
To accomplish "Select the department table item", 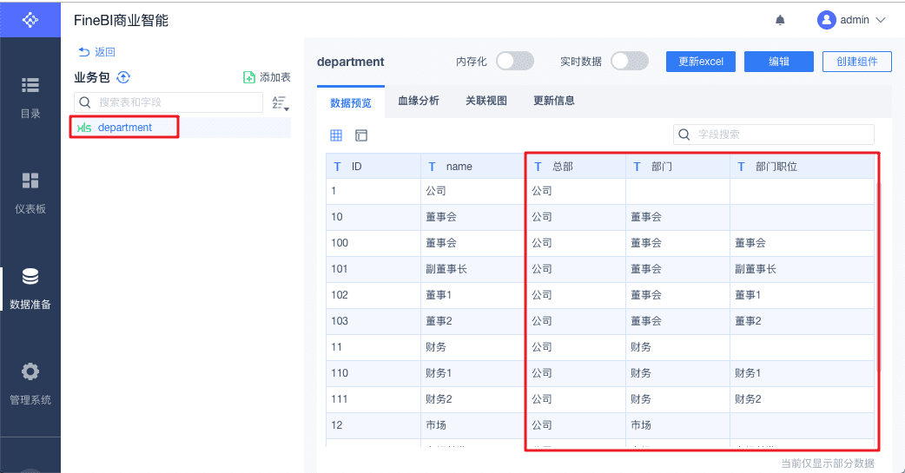I will pos(124,128).
